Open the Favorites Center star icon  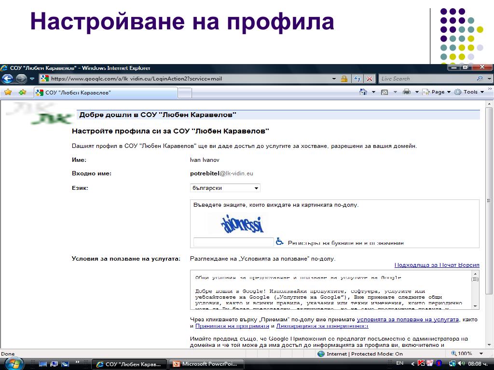pos(8,92)
